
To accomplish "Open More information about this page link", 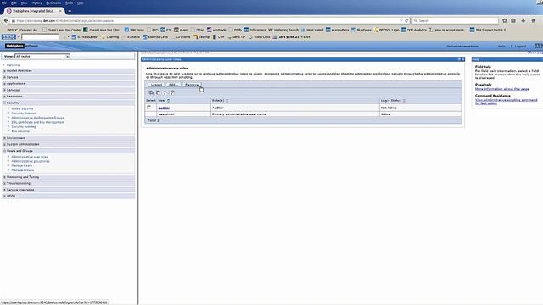I will [501, 89].
